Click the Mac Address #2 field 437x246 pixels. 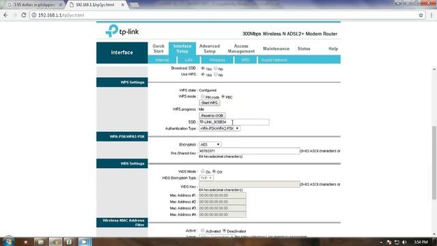pos(223,202)
